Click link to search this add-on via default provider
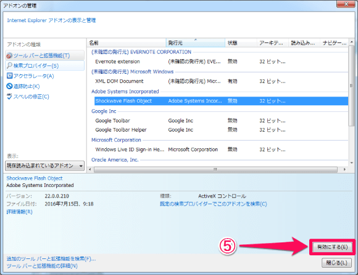The height and width of the screenshot is (275, 358). point(213,204)
